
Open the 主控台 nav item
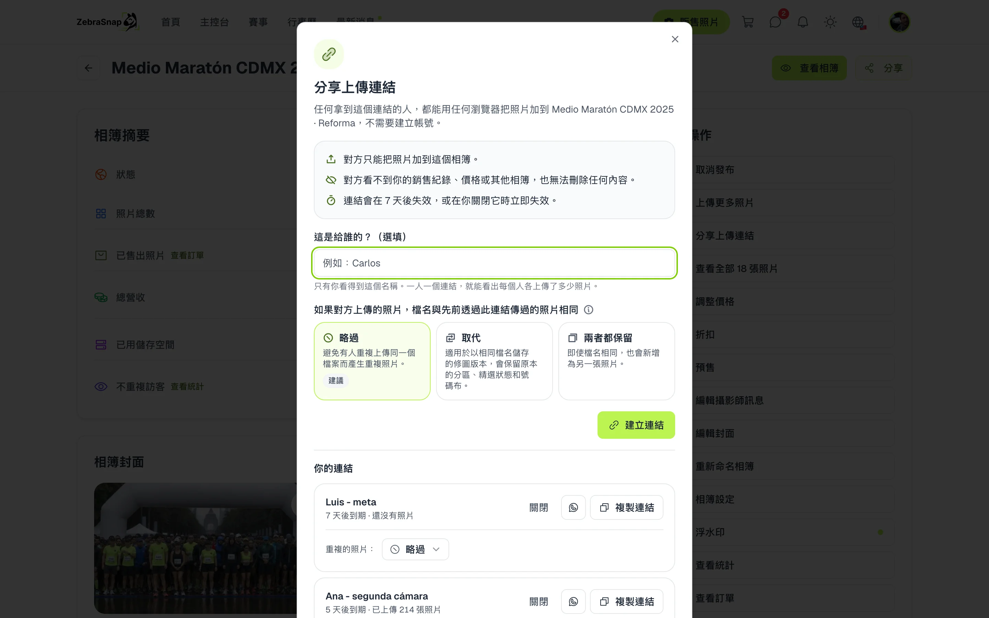click(x=215, y=22)
